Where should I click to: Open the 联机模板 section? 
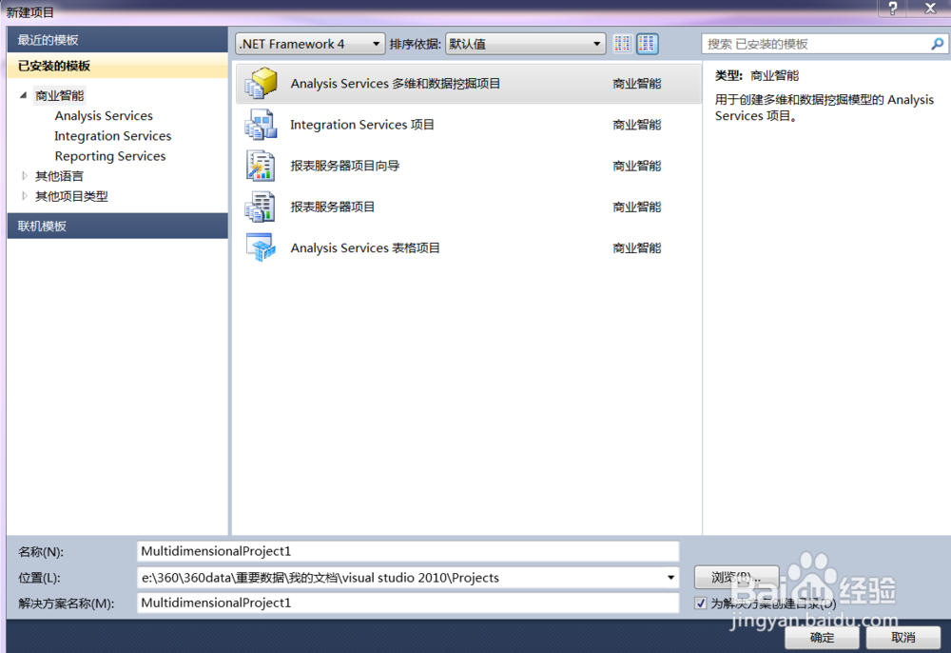coord(117,226)
